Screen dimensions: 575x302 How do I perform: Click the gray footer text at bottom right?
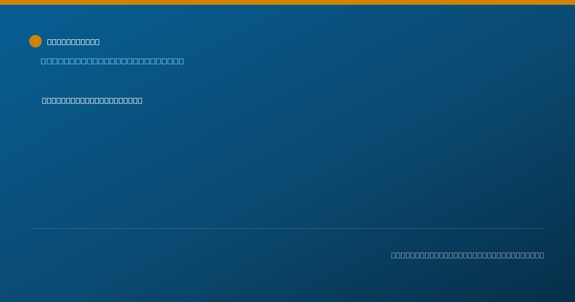(x=468, y=256)
